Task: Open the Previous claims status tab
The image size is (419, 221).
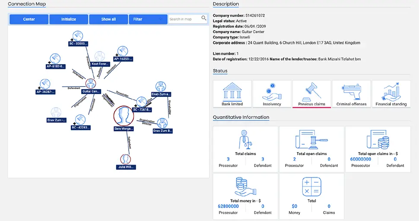Action: point(311,94)
